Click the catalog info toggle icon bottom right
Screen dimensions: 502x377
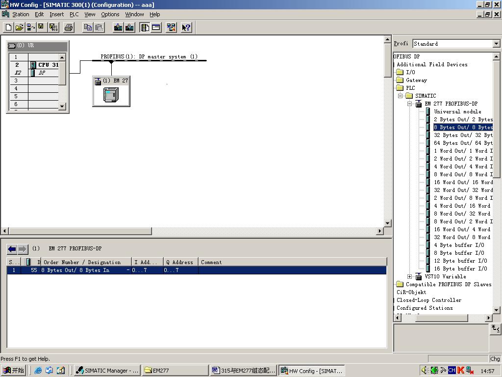[x=495, y=328]
